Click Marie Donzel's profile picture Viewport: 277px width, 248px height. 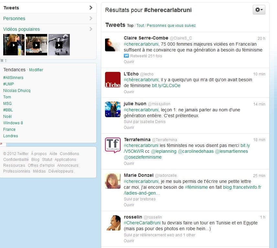pyautogui.click(x=112, y=181)
